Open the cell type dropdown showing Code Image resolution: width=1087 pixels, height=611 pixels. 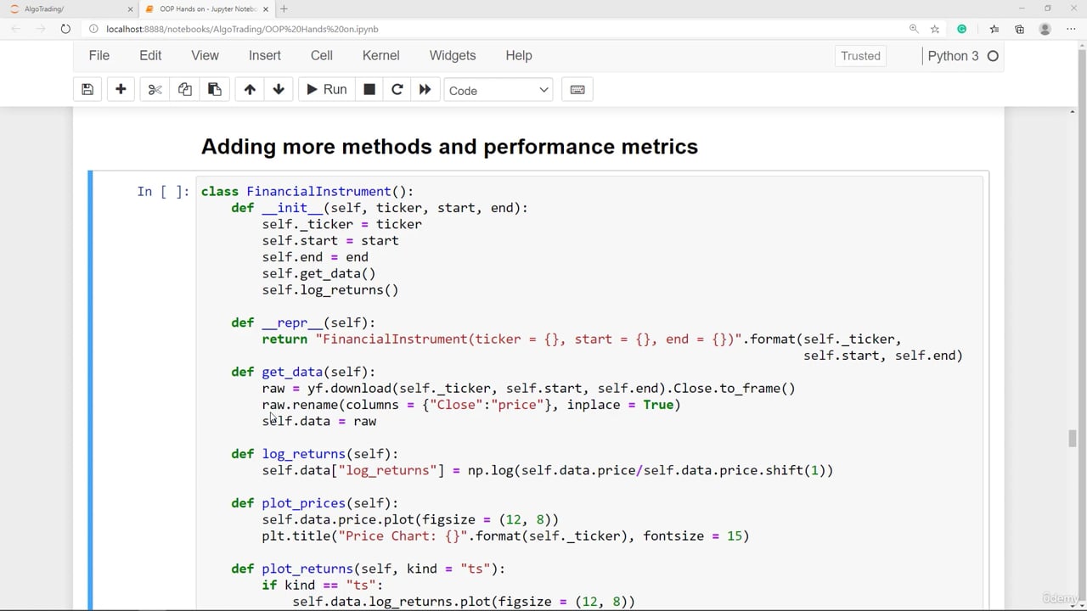[498, 90]
